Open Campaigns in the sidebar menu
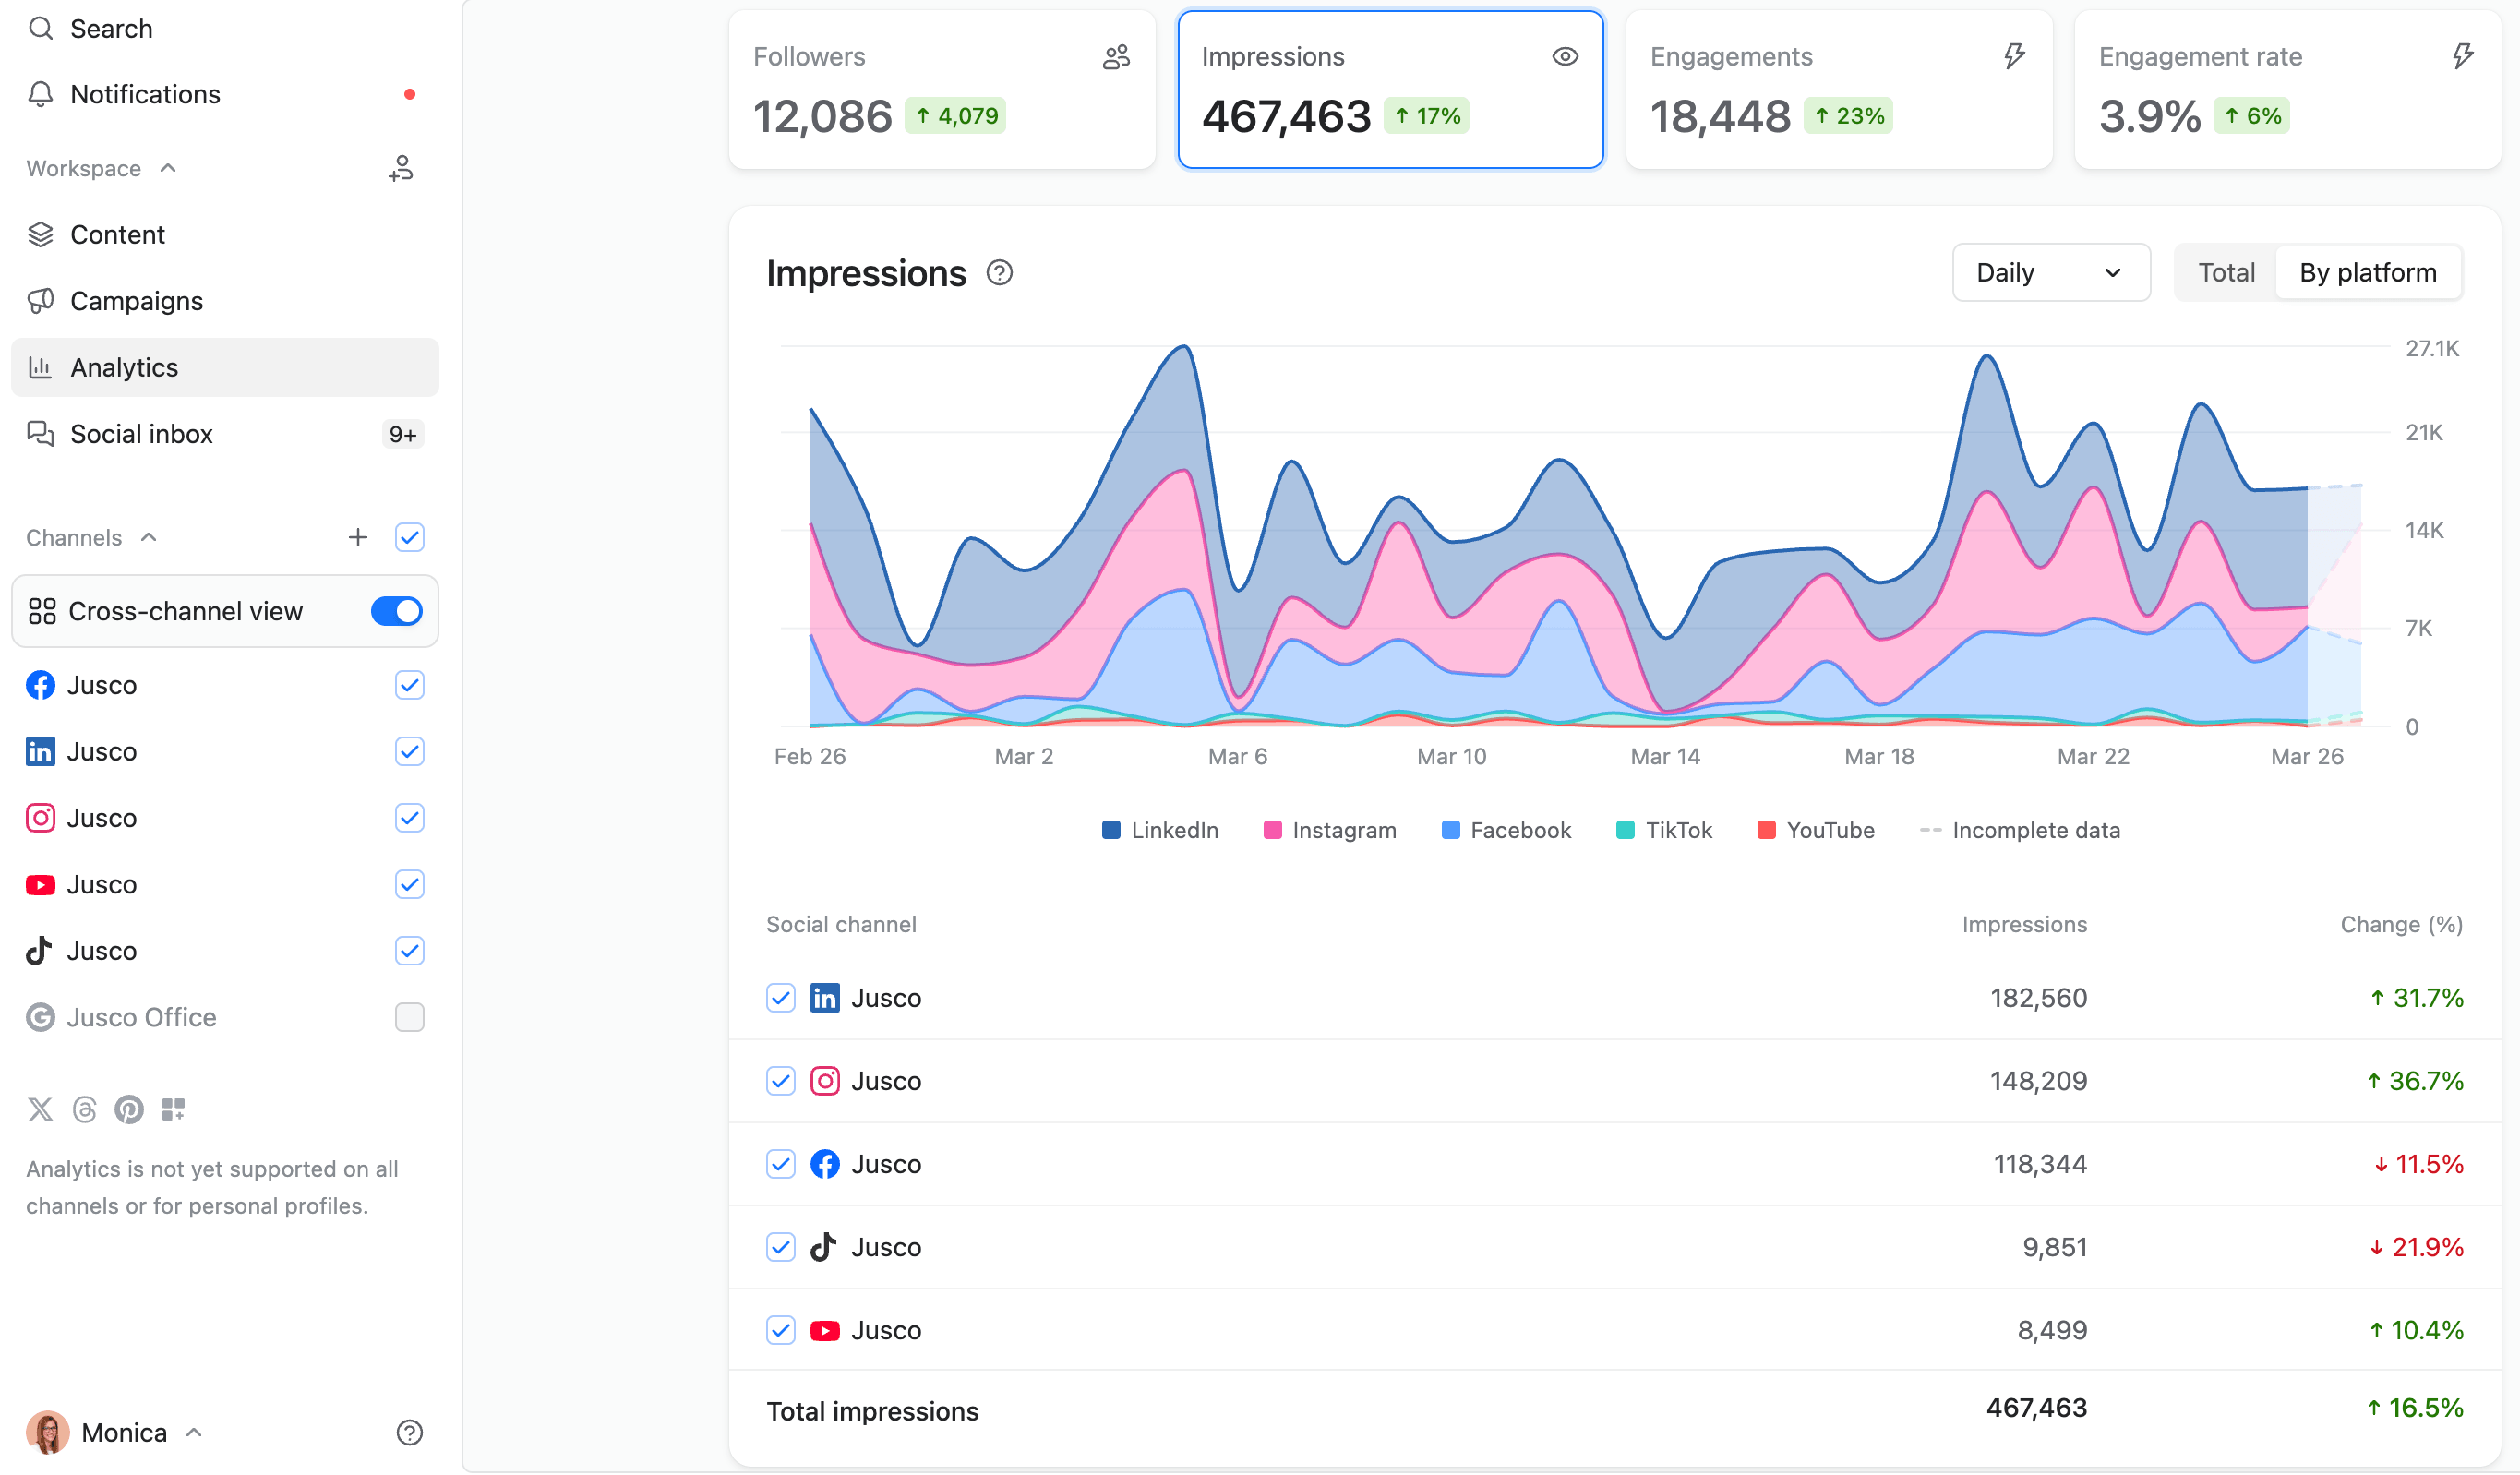 (x=136, y=301)
